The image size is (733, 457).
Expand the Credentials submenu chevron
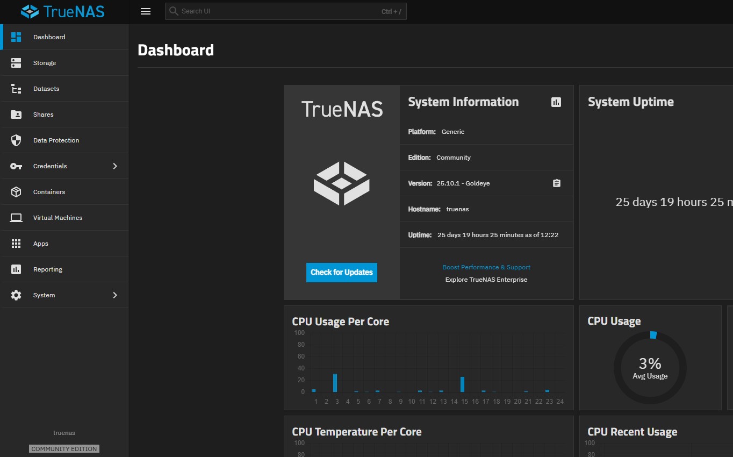tap(114, 166)
